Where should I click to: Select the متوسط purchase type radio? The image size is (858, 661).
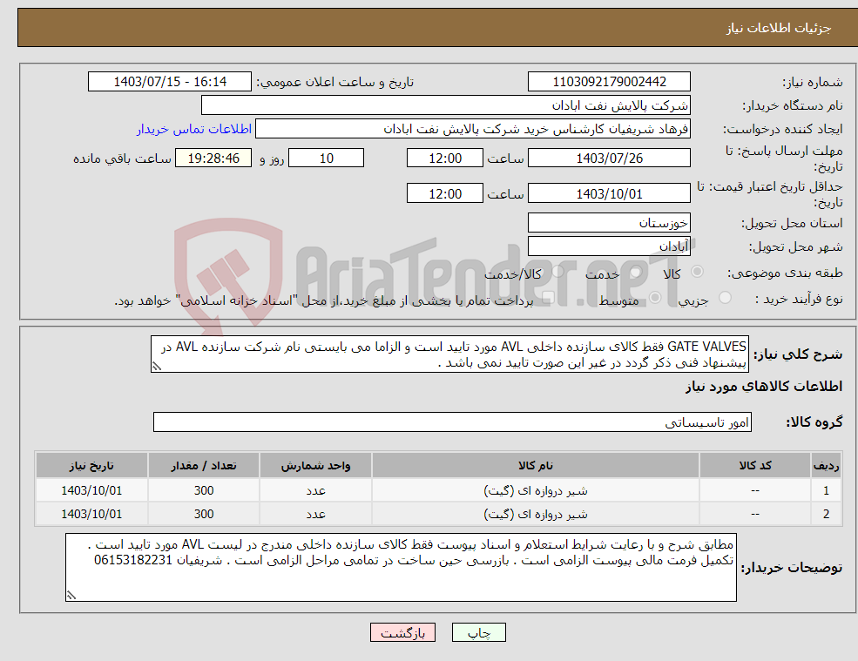pos(655,298)
